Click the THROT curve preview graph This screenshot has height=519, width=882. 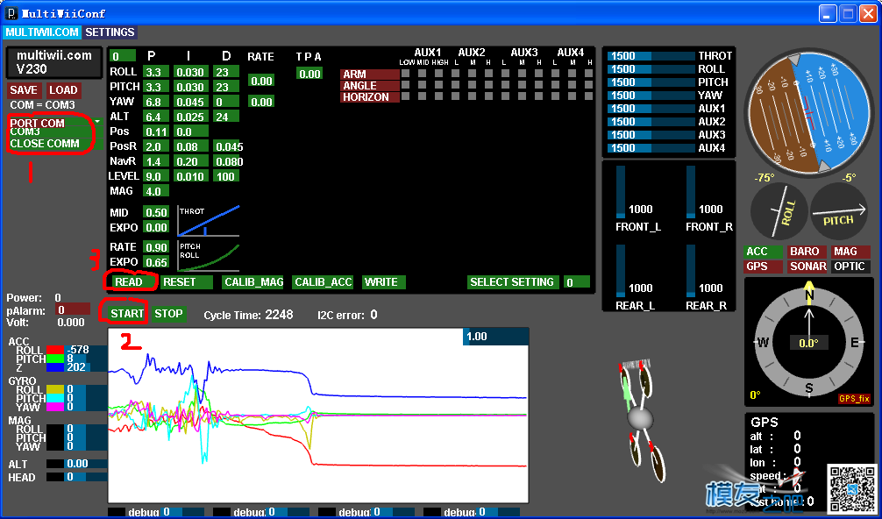coord(209,220)
